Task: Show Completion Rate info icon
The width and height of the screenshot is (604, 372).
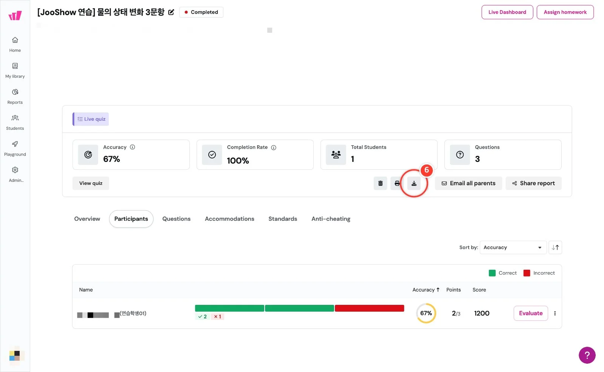Action: pyautogui.click(x=274, y=148)
